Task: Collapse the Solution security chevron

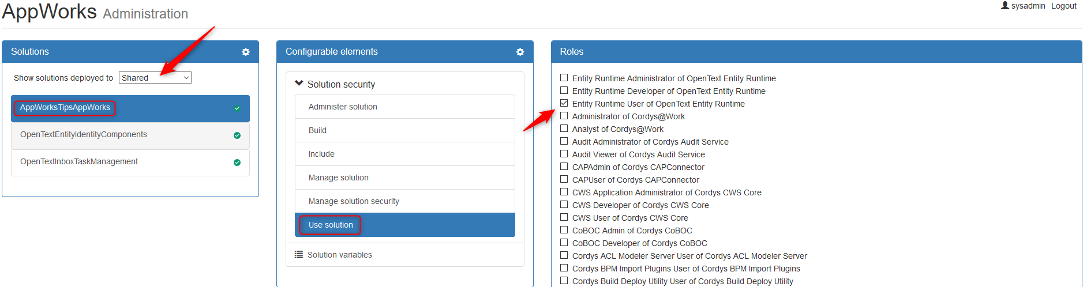Action: pyautogui.click(x=299, y=84)
